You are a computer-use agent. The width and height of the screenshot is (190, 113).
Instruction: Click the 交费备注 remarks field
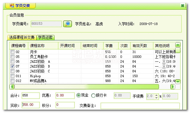pos(140,106)
